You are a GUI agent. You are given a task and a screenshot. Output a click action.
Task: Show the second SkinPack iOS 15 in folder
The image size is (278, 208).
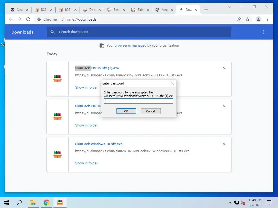86,125
